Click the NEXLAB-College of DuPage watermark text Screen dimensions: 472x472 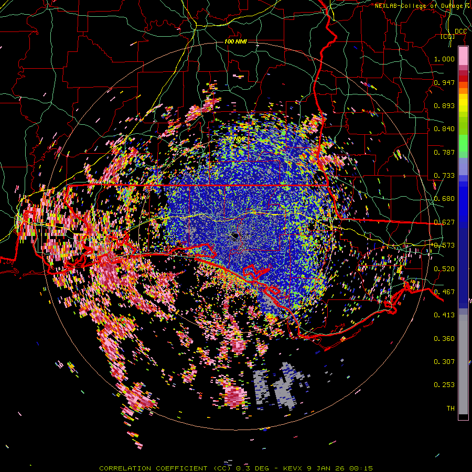(423, 6)
